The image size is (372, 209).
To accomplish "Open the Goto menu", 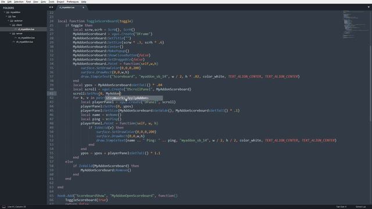I will click(44, 2).
